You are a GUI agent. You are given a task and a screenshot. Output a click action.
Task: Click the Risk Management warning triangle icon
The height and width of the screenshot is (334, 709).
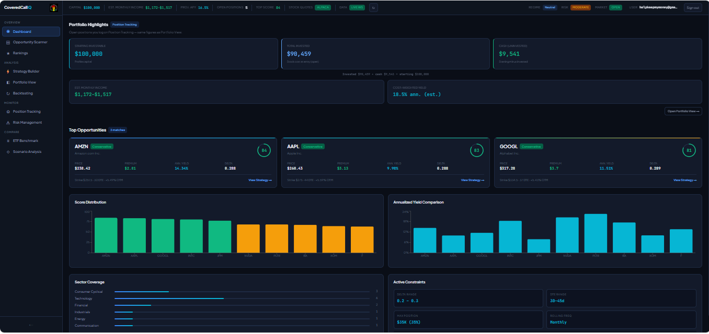(x=8, y=123)
